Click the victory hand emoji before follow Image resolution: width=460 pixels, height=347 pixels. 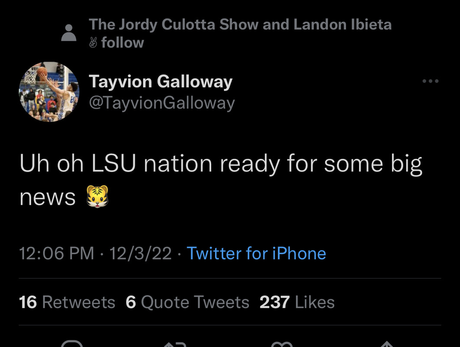click(x=93, y=43)
